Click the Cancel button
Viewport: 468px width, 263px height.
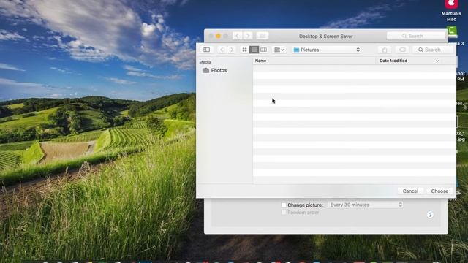click(410, 191)
